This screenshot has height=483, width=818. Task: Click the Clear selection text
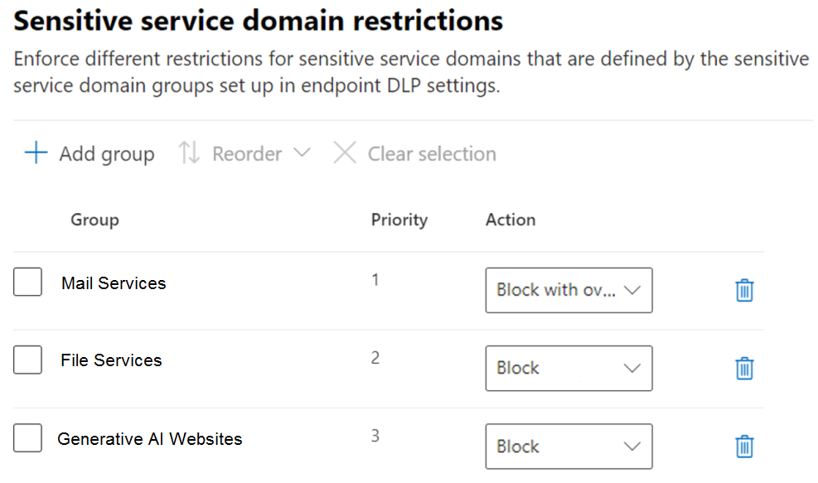point(432,154)
